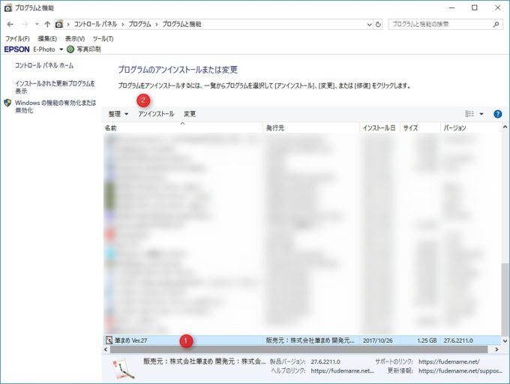Open the 整理 dropdown menu
This screenshot has height=384, width=510.
[118, 114]
